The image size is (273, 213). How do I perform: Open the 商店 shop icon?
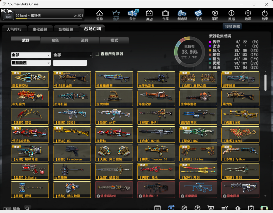[149, 15]
